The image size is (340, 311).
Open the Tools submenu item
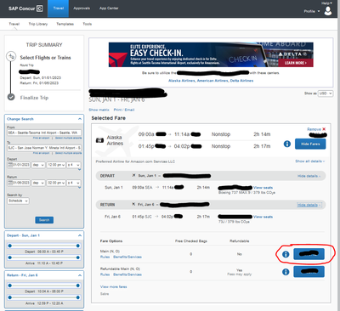pyautogui.click(x=88, y=24)
